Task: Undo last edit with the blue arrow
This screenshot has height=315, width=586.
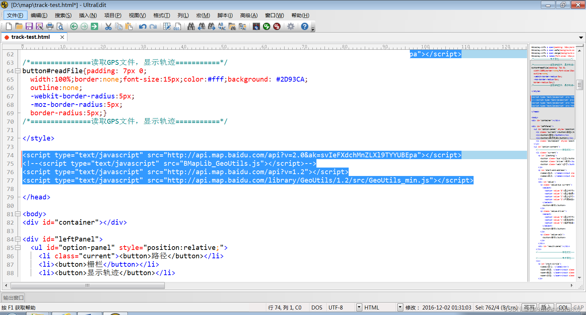Action: point(143,26)
